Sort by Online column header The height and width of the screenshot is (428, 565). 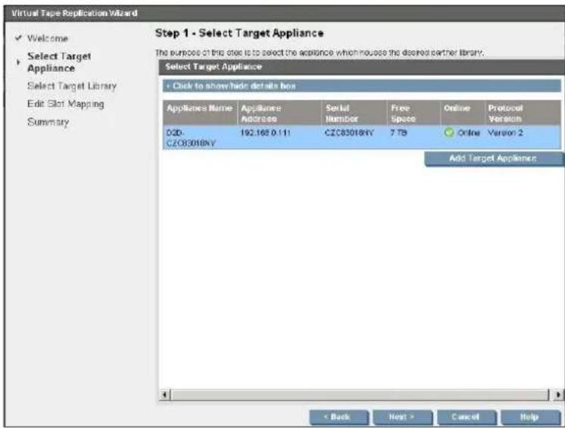(462, 113)
